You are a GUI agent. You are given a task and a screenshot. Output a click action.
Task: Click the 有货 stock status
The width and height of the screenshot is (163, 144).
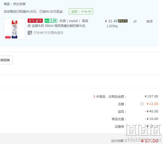[150, 21]
